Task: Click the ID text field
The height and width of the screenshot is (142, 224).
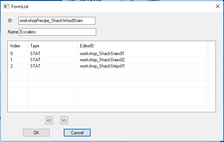Action: click(x=57, y=21)
